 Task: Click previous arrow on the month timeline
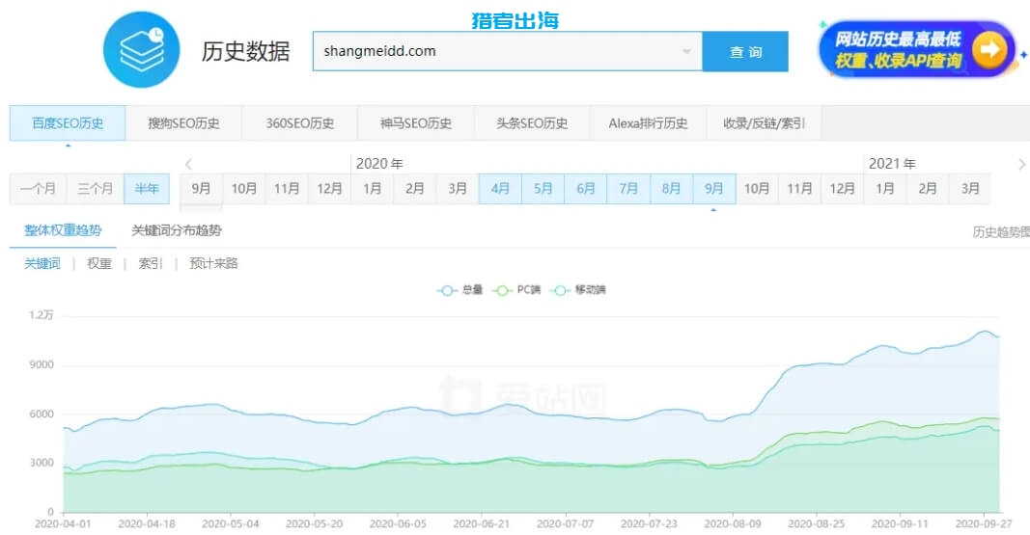[188, 164]
